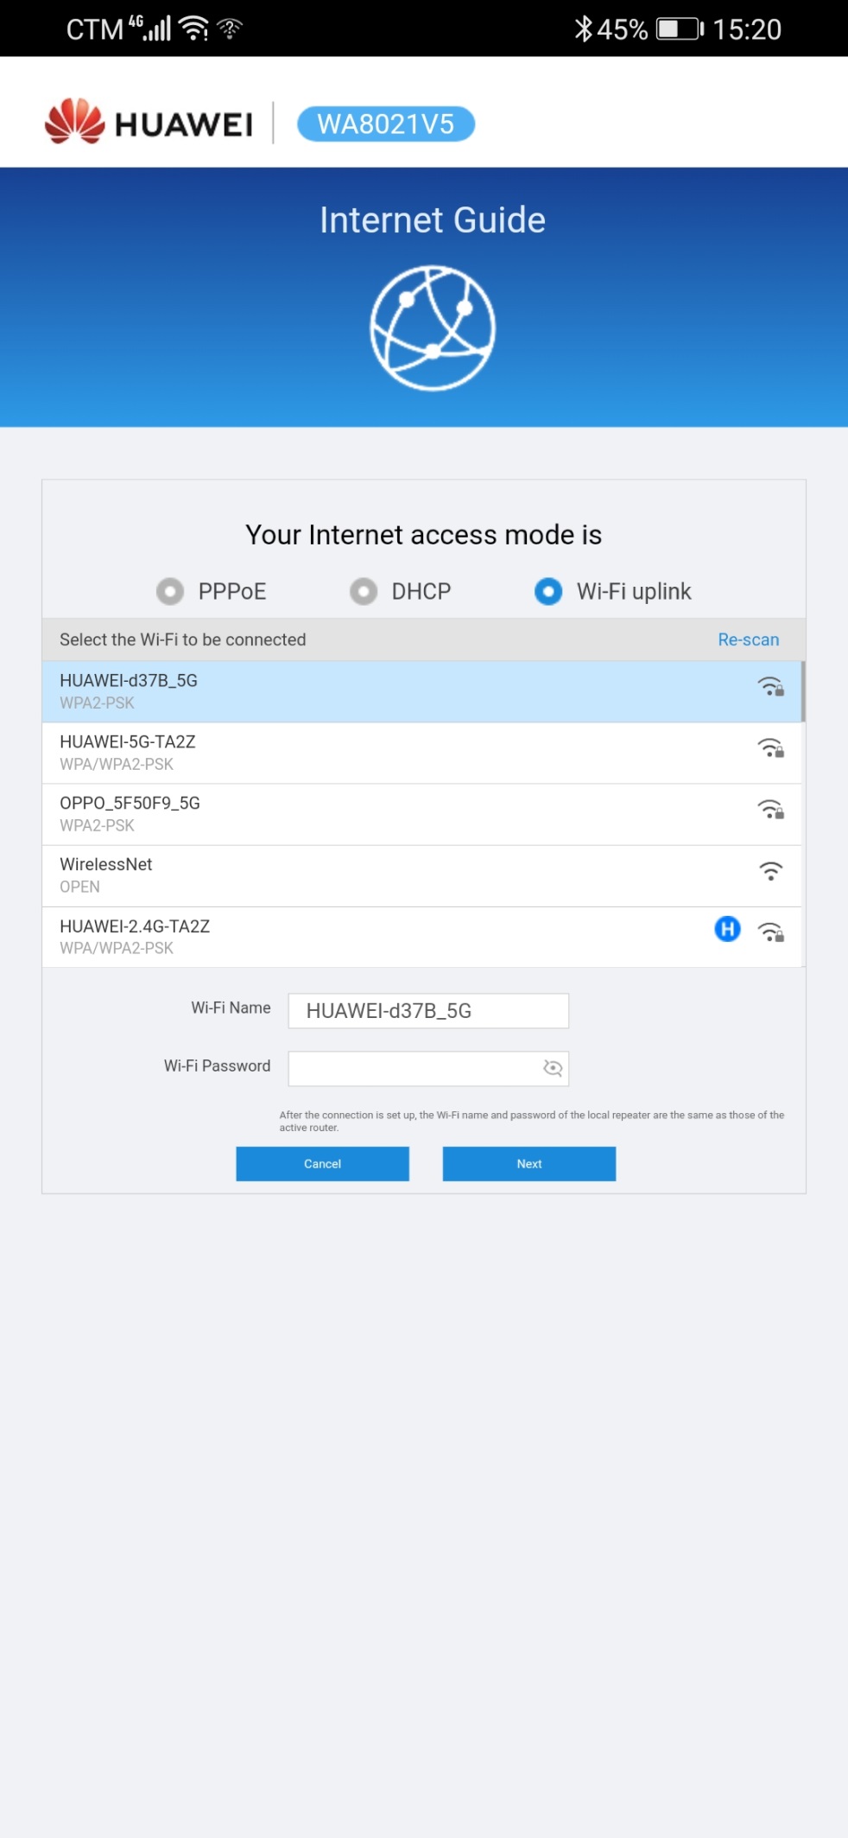Tap blue H badge on HUAWEI-2.4G-TA2Z
This screenshot has width=848, height=1838.
(x=728, y=929)
